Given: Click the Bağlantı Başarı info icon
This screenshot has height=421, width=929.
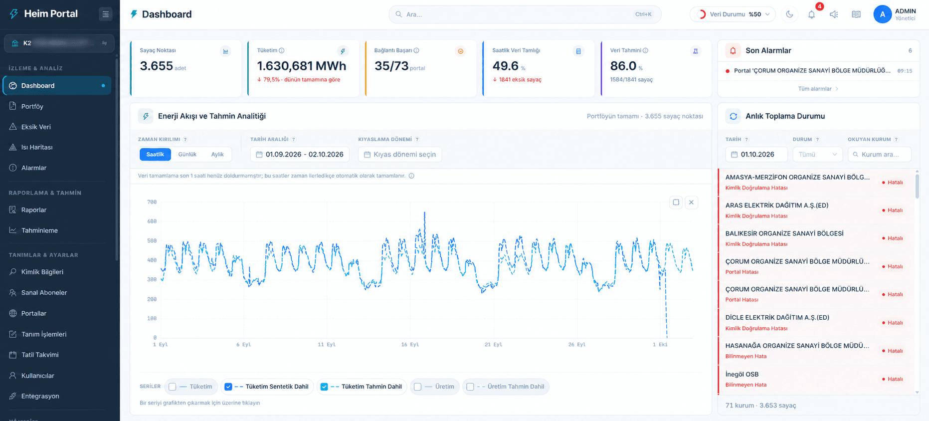Looking at the screenshot, I should 416,50.
